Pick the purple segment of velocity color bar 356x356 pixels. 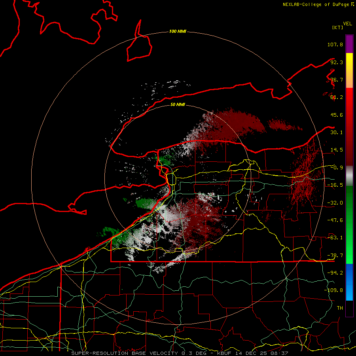click(x=349, y=44)
